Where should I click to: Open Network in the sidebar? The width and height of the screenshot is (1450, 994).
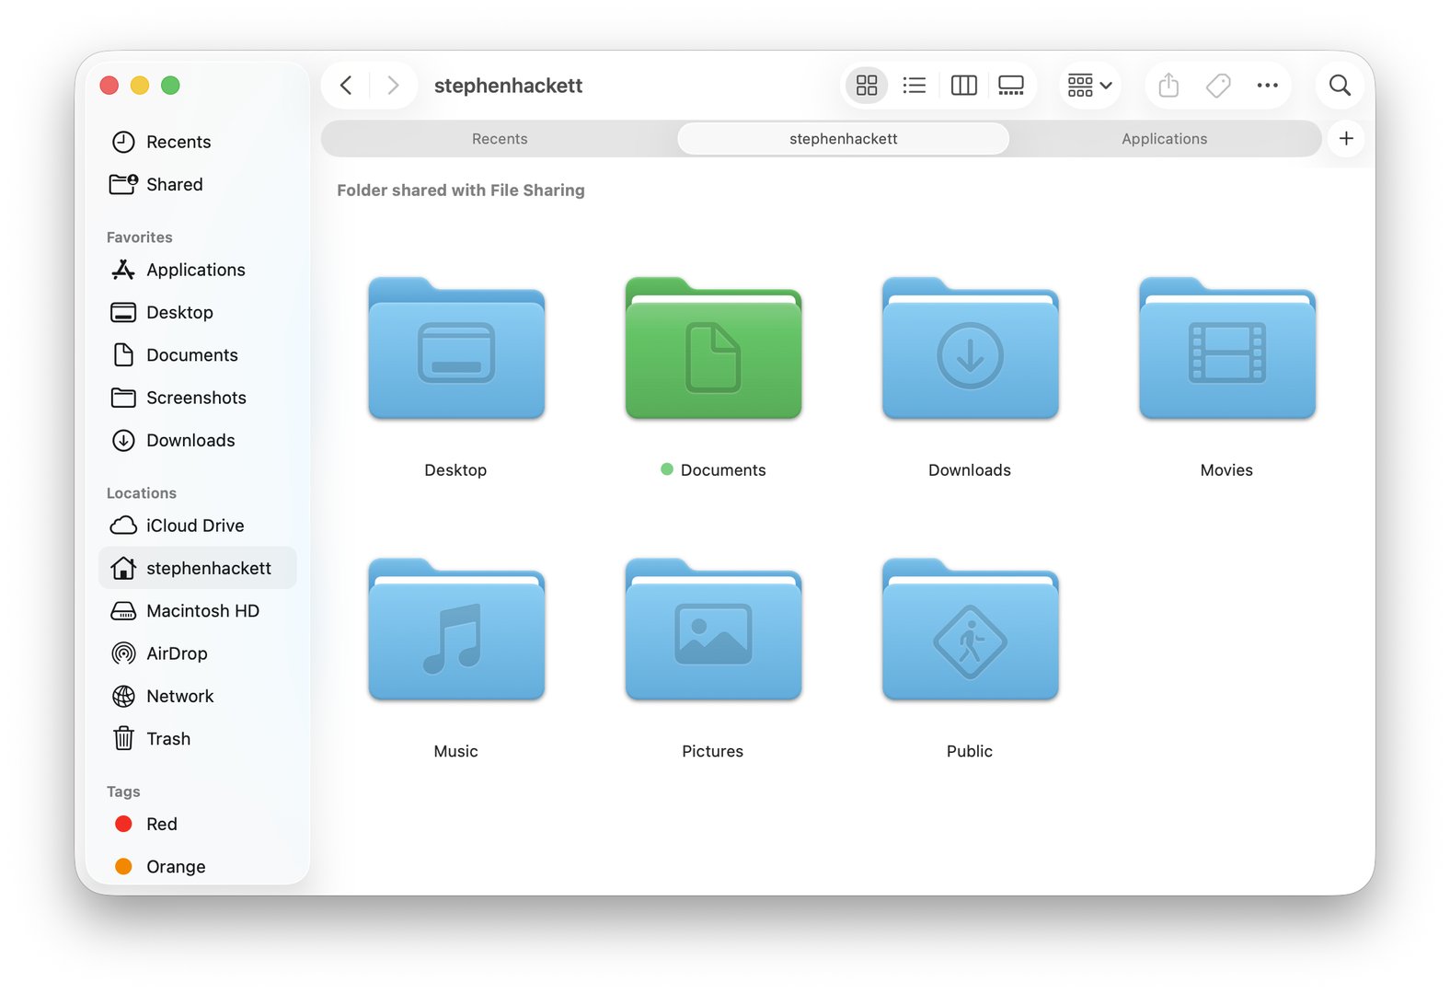197,696
